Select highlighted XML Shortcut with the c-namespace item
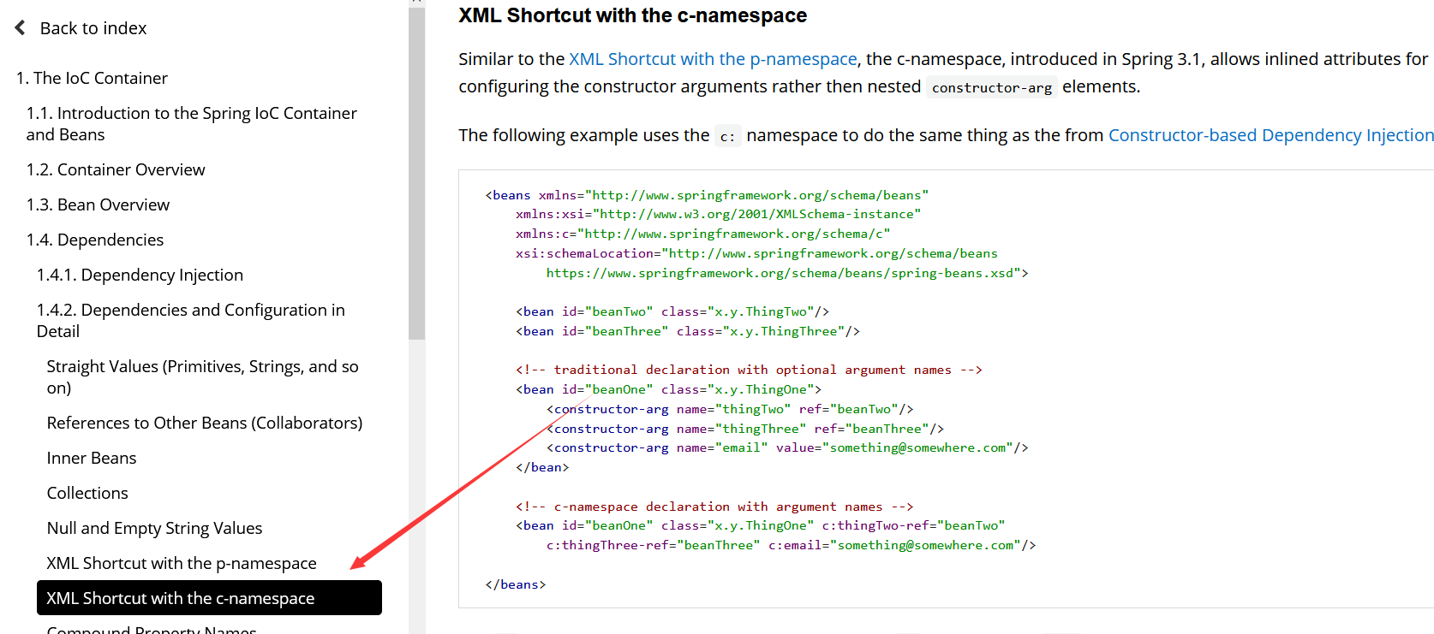This screenshot has height=634, width=1434. 209,598
